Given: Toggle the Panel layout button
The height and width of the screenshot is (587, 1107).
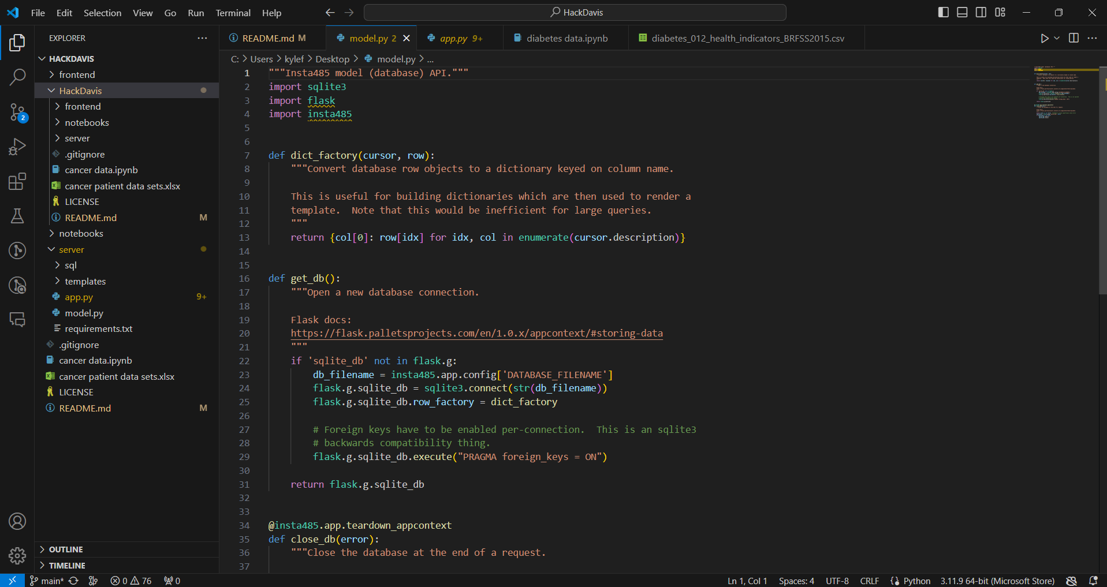Looking at the screenshot, I should (x=962, y=12).
